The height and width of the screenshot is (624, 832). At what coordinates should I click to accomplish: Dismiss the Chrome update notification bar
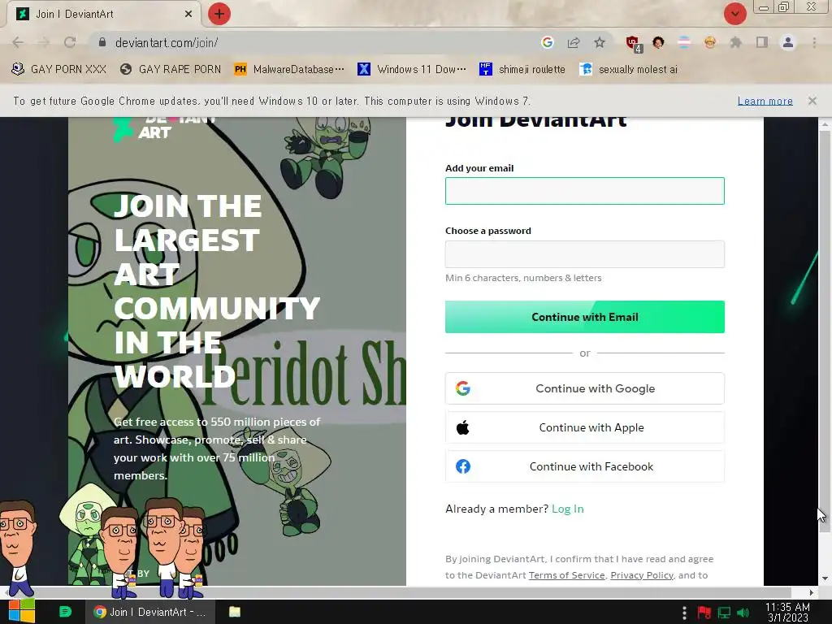tap(812, 101)
